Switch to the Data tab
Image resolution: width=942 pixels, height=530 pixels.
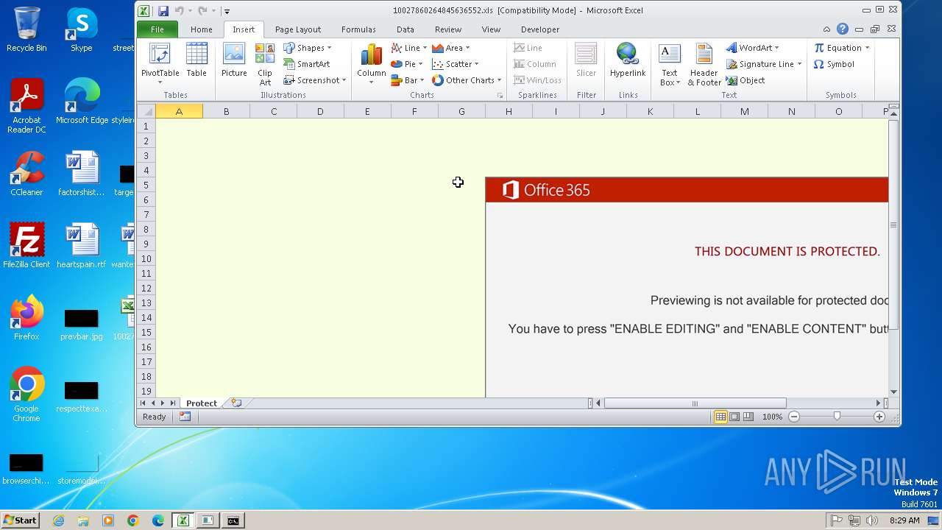pos(406,29)
